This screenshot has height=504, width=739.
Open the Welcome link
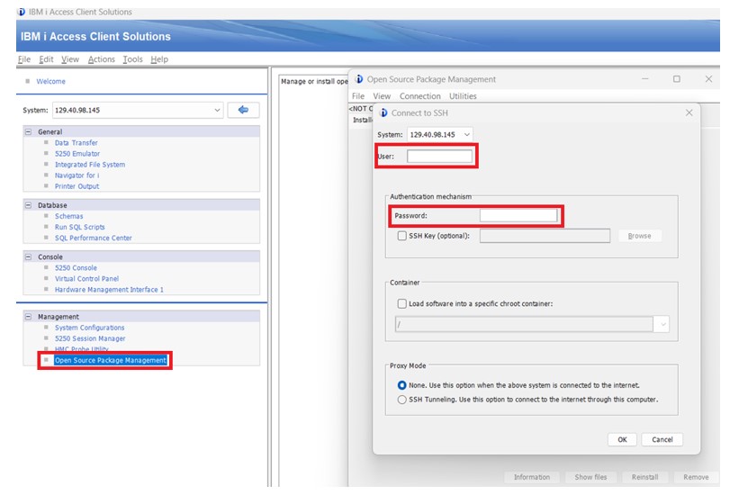coord(51,81)
